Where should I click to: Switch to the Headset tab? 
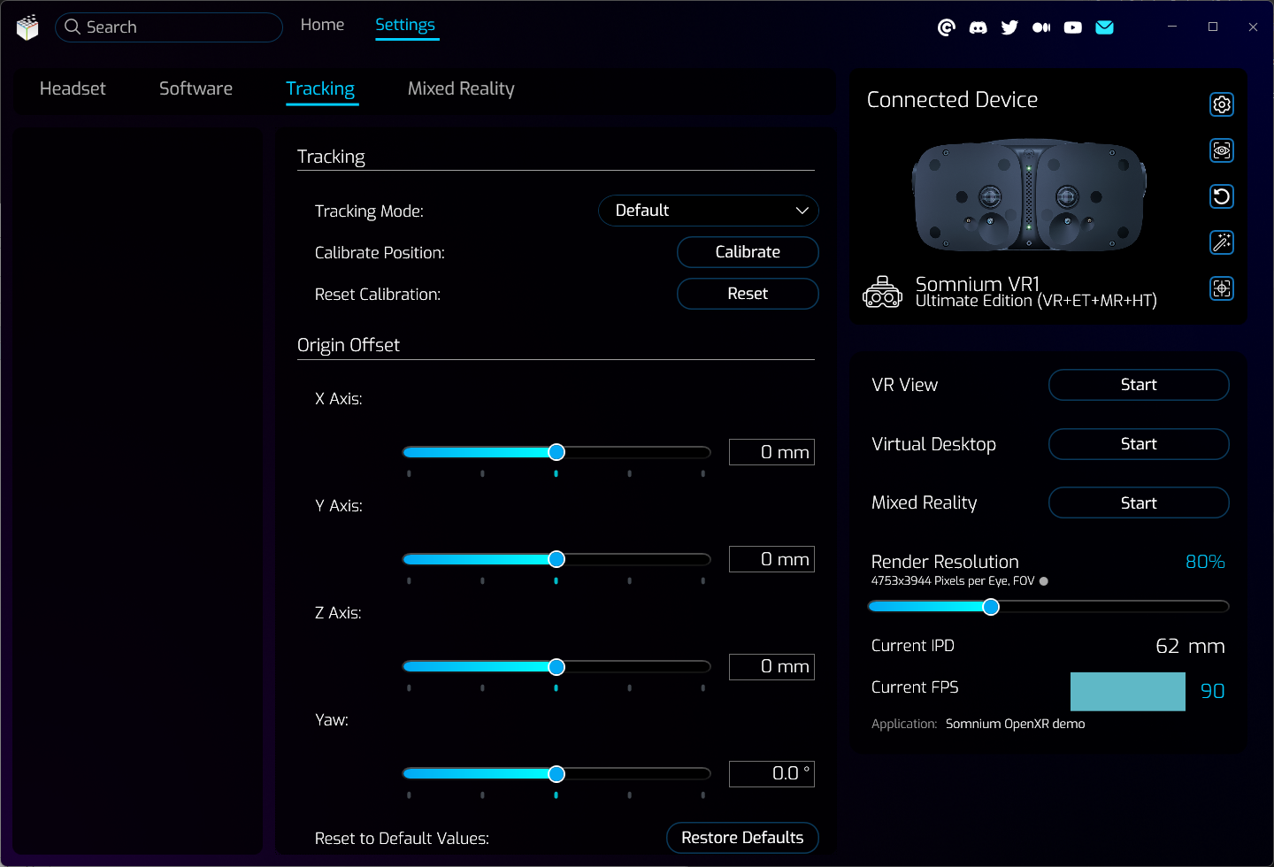pos(73,88)
